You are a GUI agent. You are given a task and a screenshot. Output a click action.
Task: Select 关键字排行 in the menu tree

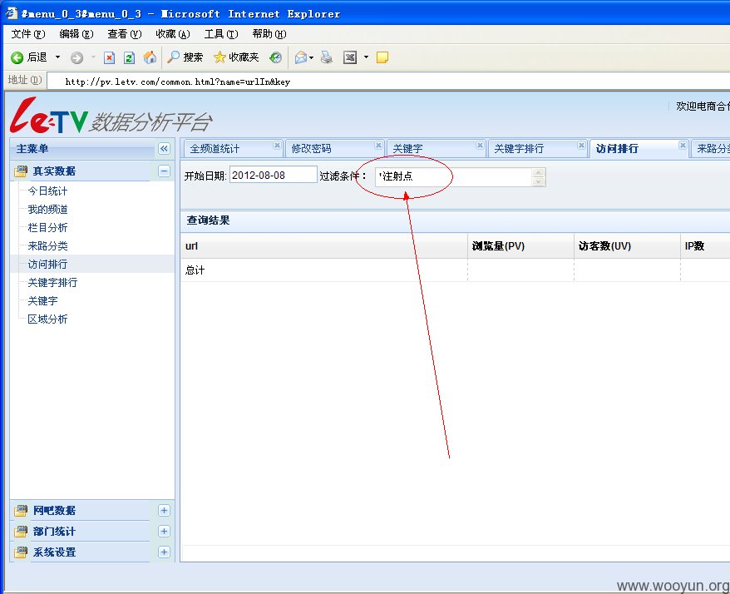pos(52,282)
